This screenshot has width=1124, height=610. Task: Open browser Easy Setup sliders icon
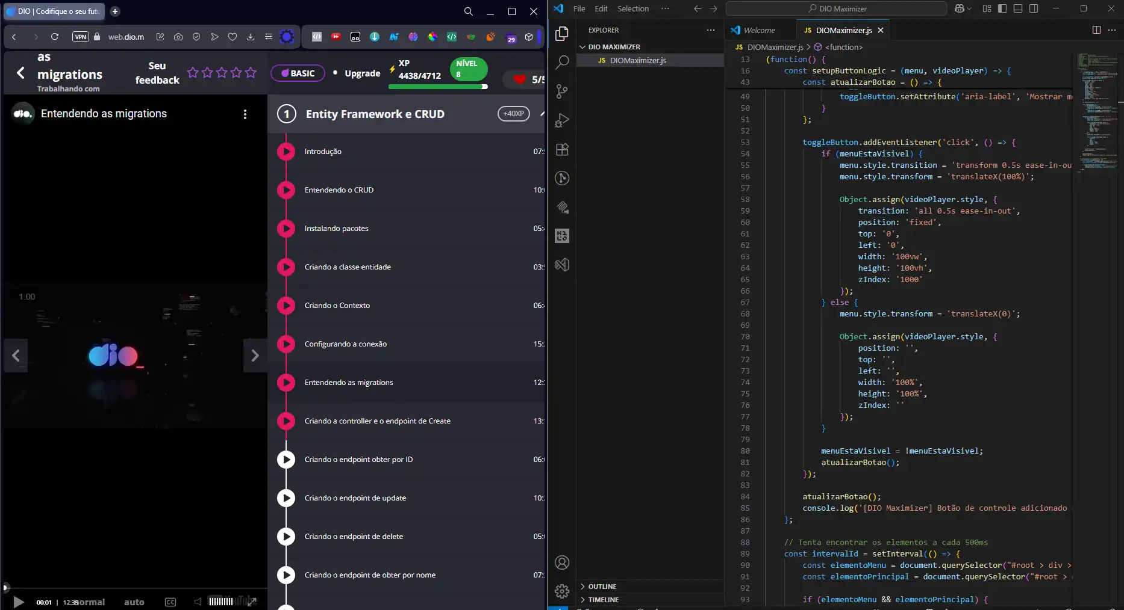coord(269,37)
